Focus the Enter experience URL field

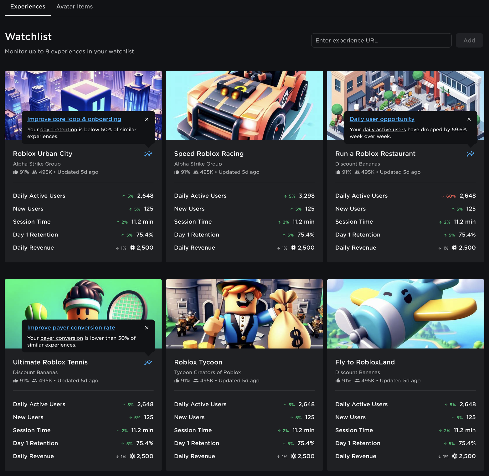pyautogui.click(x=381, y=40)
